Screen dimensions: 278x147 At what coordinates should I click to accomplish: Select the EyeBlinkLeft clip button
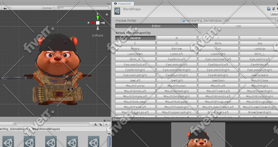(177, 59)
